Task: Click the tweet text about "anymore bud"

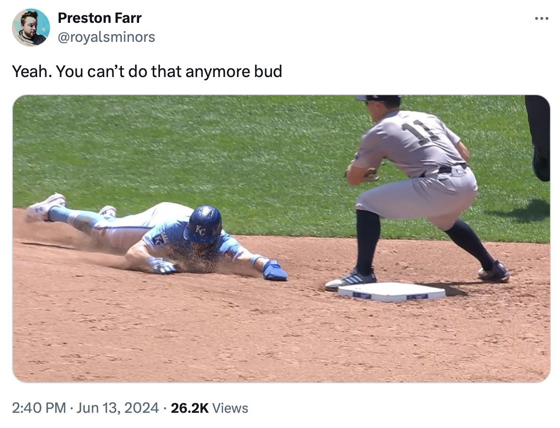Action: click(147, 71)
